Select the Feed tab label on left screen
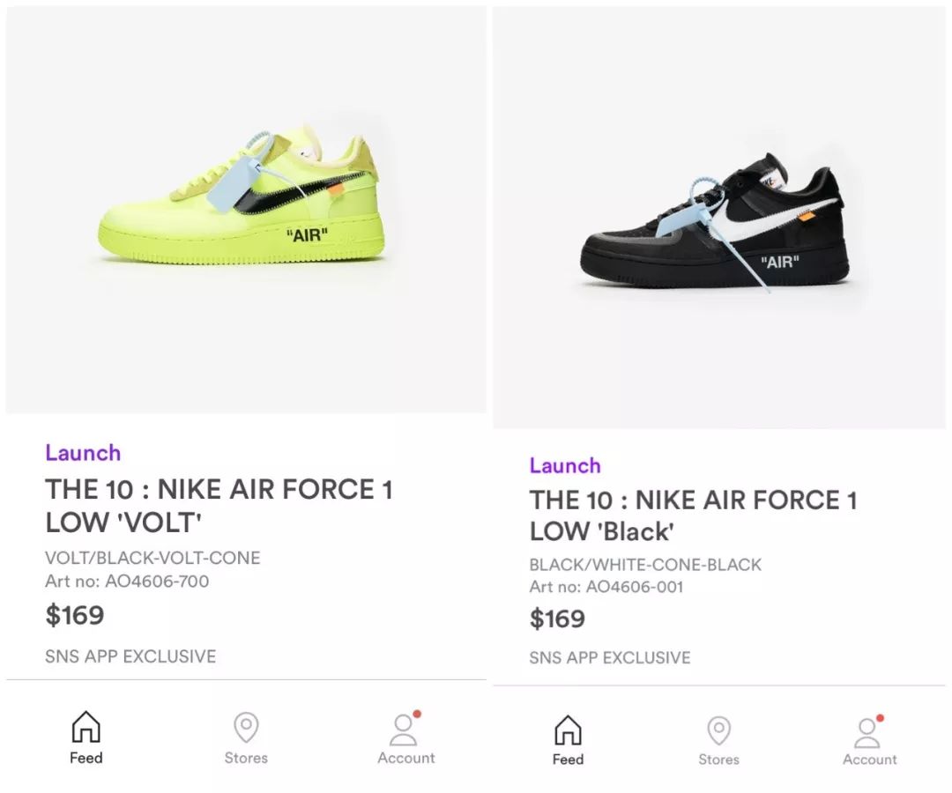The height and width of the screenshot is (793, 952). click(86, 758)
